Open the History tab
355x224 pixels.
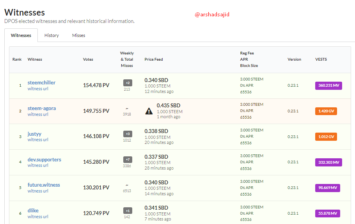[51, 35]
